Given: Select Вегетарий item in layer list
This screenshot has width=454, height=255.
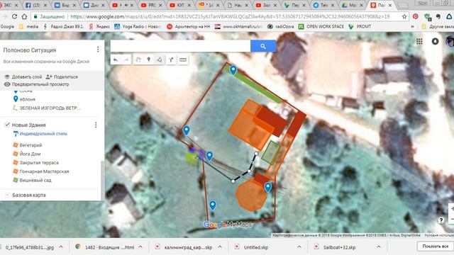Looking at the screenshot, I should [31, 145].
